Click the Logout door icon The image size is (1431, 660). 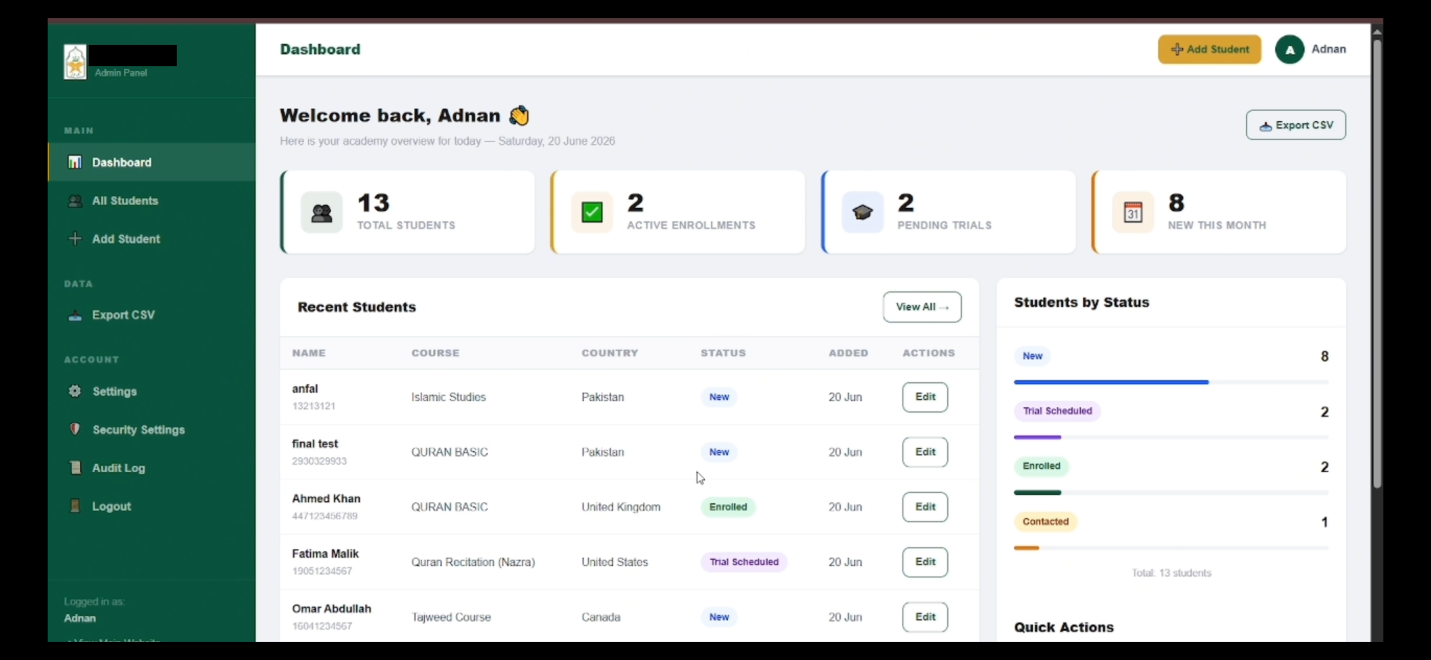point(74,506)
